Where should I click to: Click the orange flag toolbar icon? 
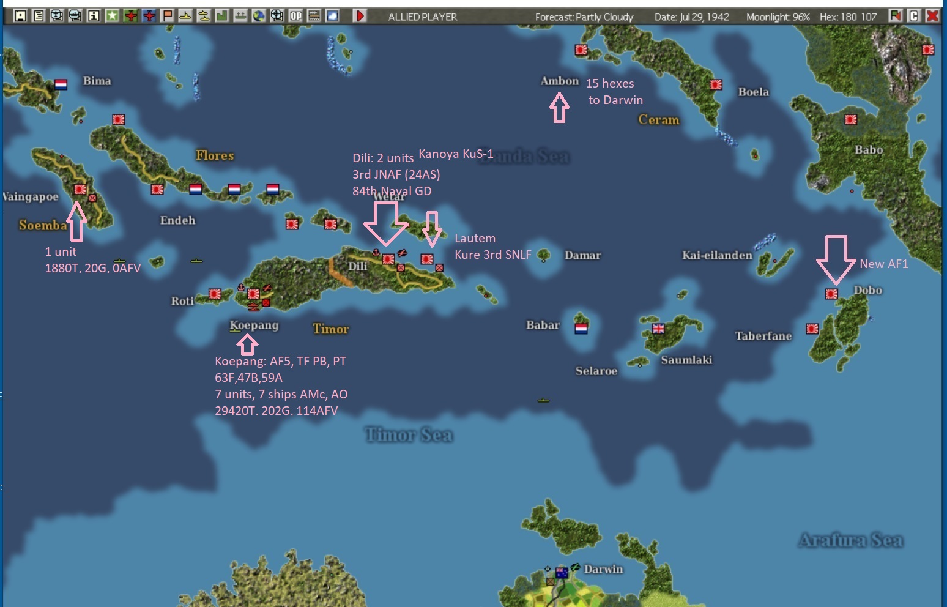point(167,16)
